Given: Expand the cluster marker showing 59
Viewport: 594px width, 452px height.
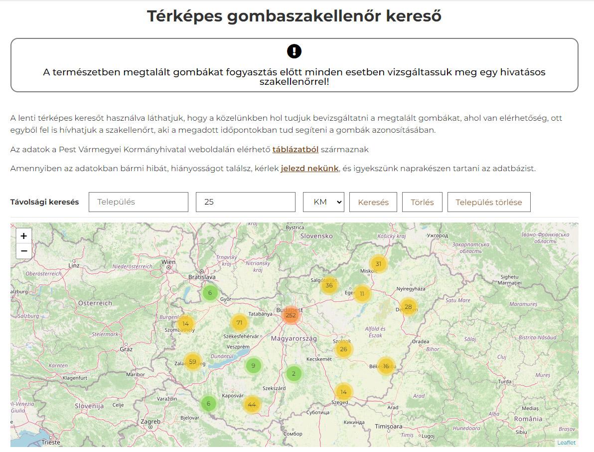Looking at the screenshot, I should point(193,362).
